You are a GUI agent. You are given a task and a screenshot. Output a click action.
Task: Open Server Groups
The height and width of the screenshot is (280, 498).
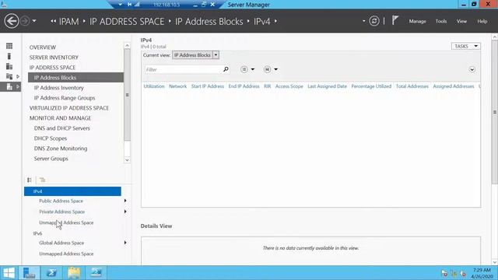point(51,159)
